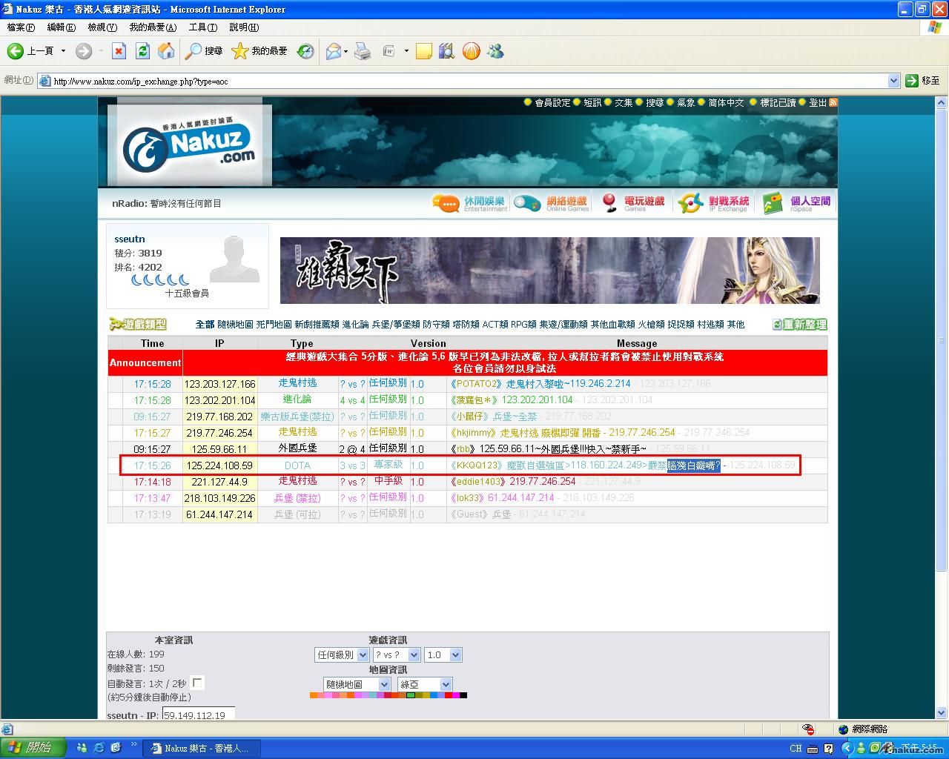Image resolution: width=949 pixels, height=759 pixels.
Task: Pick the black color swatch
Action: 463,695
